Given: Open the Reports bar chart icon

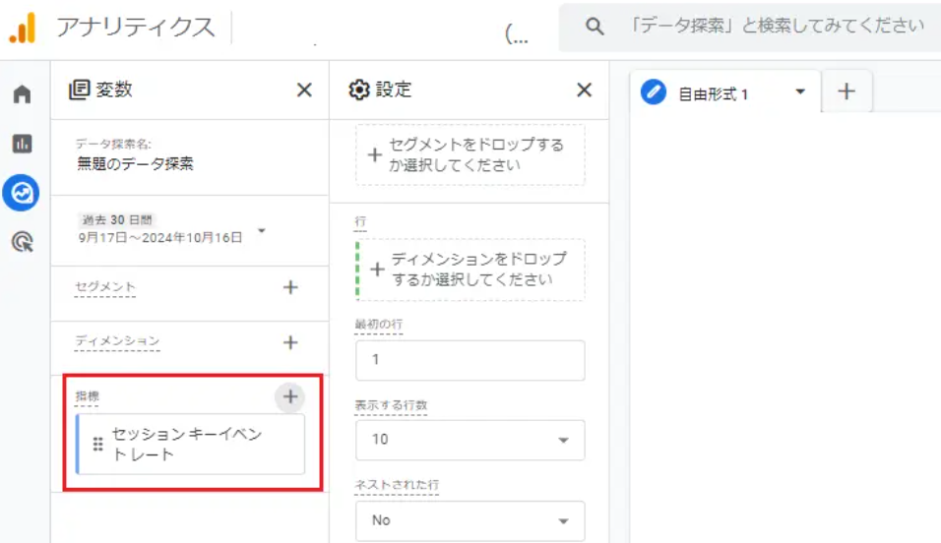Looking at the screenshot, I should click(23, 144).
